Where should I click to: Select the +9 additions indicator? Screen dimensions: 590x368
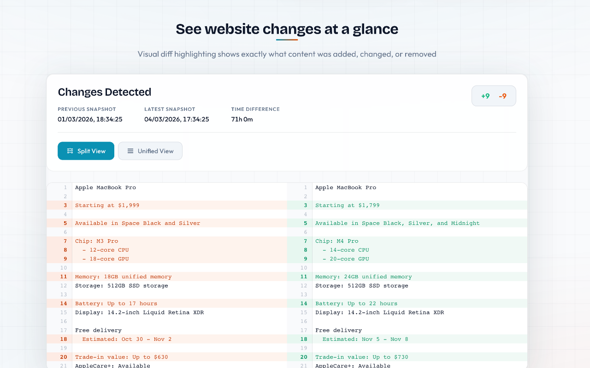point(485,96)
